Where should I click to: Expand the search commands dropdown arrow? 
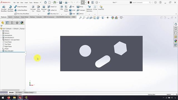pyautogui.click(x=152, y=2)
